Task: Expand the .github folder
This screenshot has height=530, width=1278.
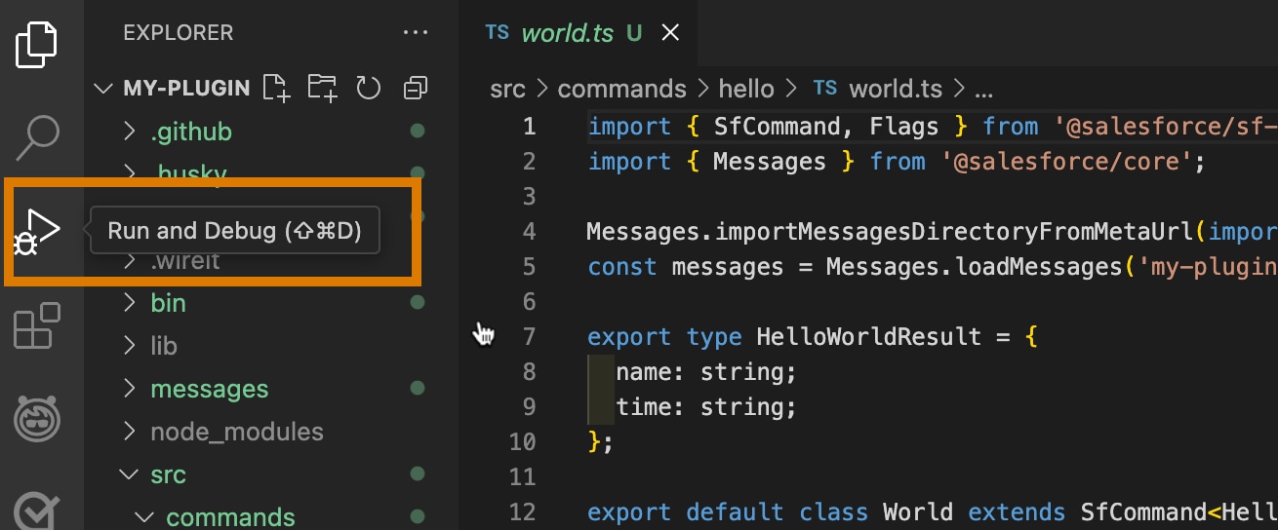Action: tap(130, 132)
